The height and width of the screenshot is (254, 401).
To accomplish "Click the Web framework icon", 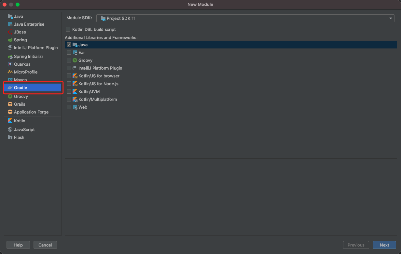I will tap(75, 107).
